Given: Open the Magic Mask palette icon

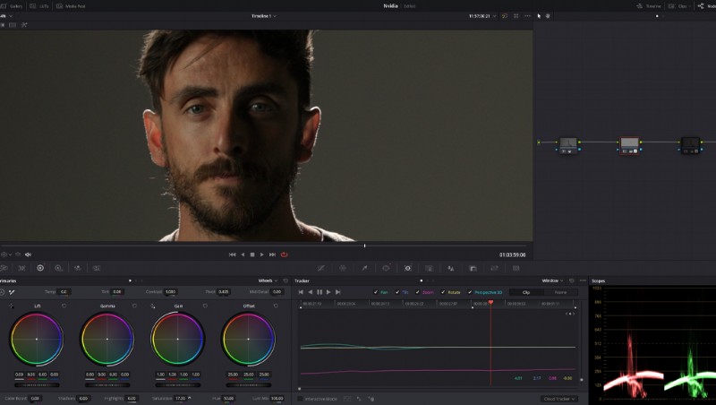Looking at the screenshot, I should (430, 268).
